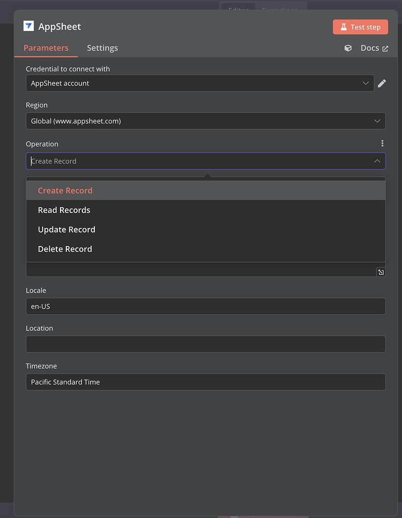Click the beaker icon inside Test step button

[344, 26]
